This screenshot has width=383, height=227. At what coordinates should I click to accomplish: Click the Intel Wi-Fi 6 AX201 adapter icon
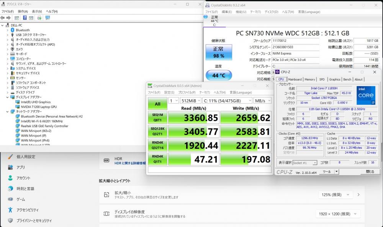[18, 121]
